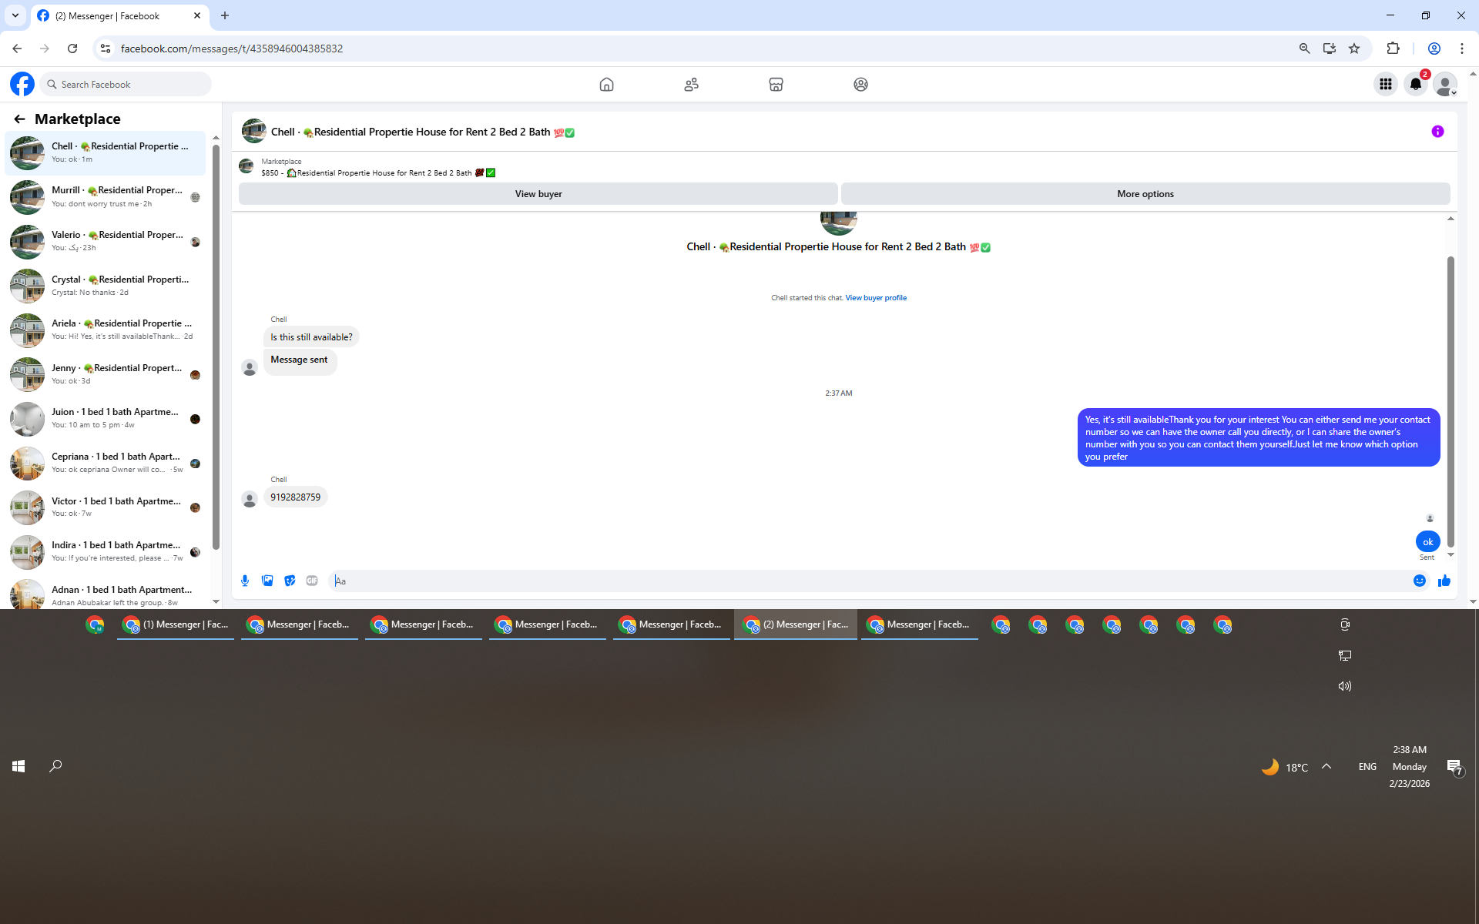Open Windows taskbar search
The height and width of the screenshot is (924, 1479).
[55, 766]
